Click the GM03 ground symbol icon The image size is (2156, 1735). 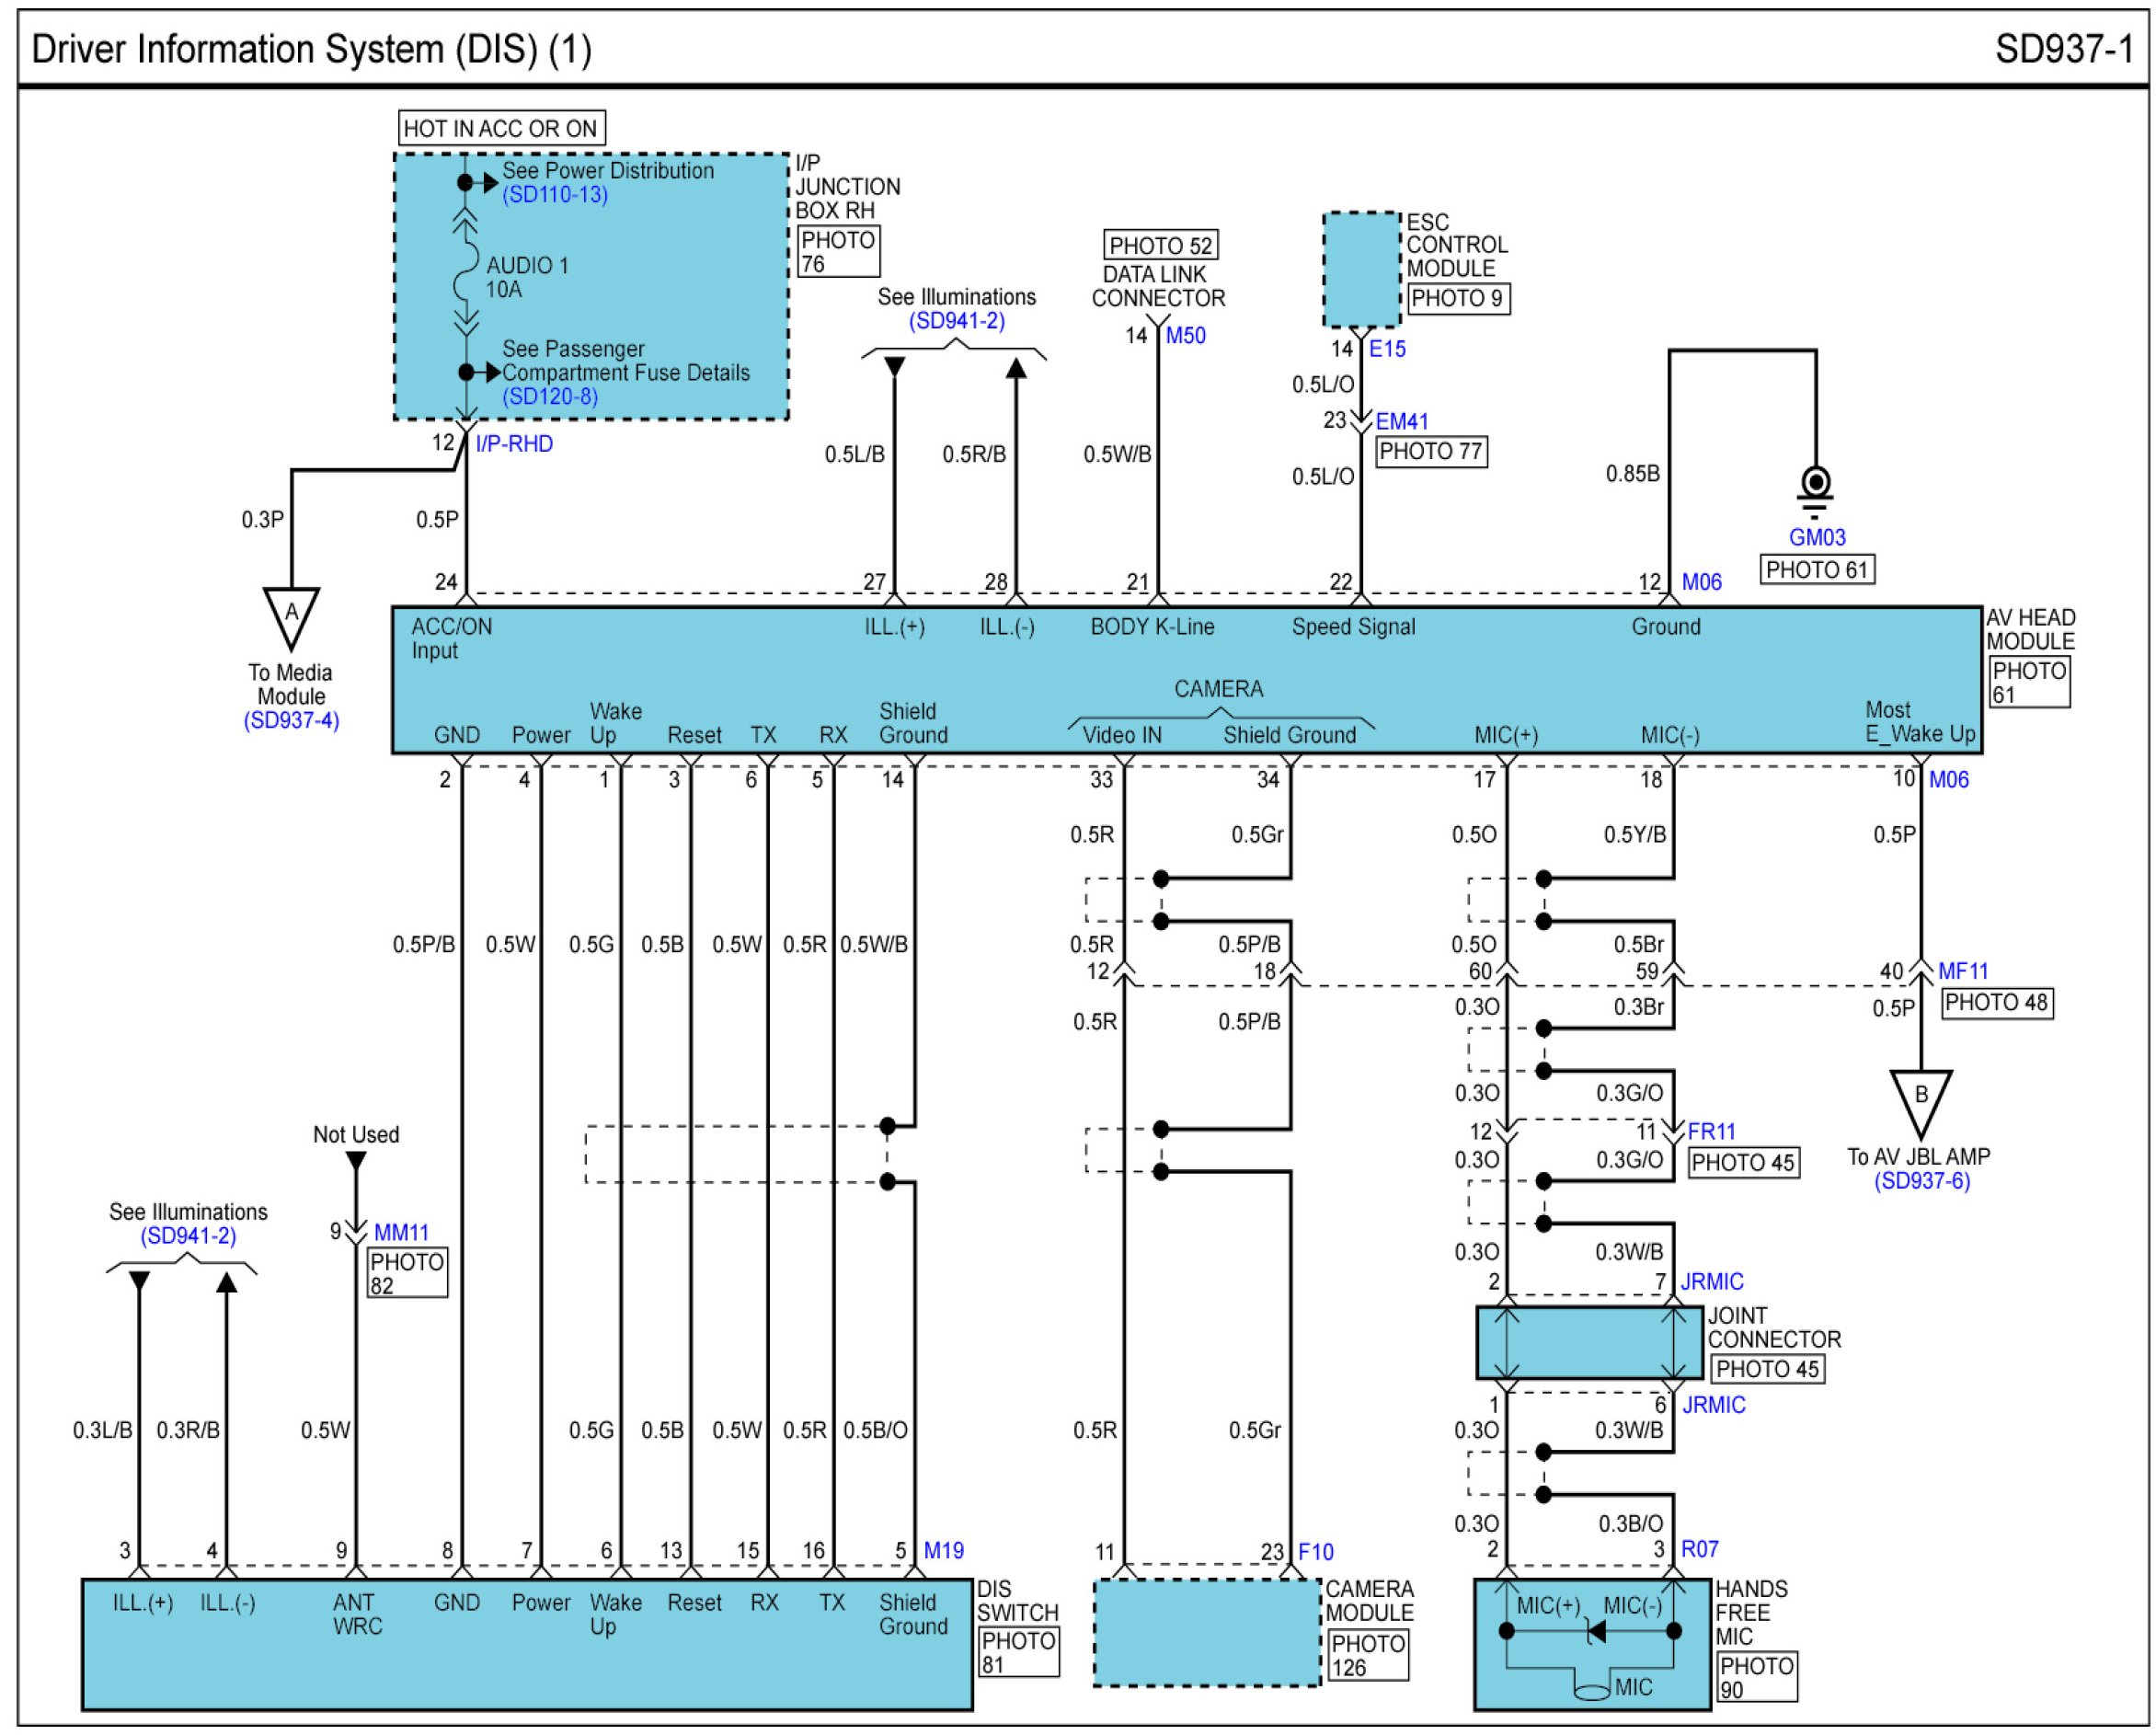click(1815, 491)
